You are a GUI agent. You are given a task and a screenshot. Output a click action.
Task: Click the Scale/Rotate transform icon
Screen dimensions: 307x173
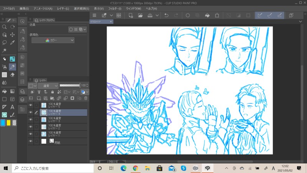(217, 15)
